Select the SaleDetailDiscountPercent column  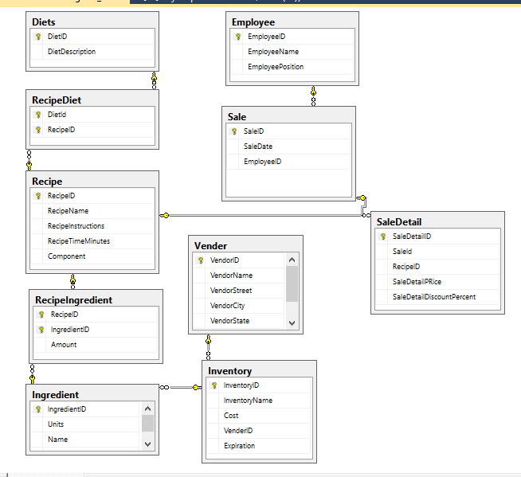437,297
